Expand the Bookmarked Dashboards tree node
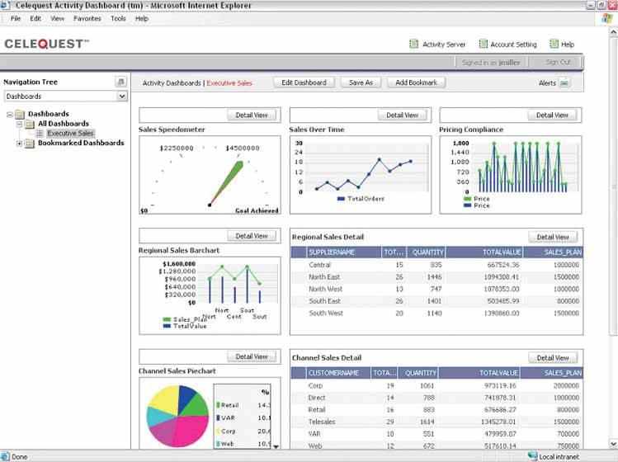The width and height of the screenshot is (618, 462). (19, 144)
